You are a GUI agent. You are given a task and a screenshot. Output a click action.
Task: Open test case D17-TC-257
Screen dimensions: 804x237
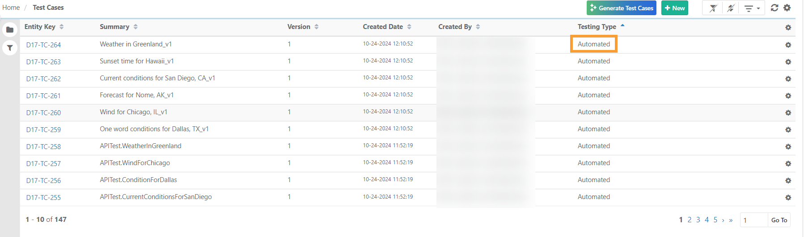(x=43, y=163)
